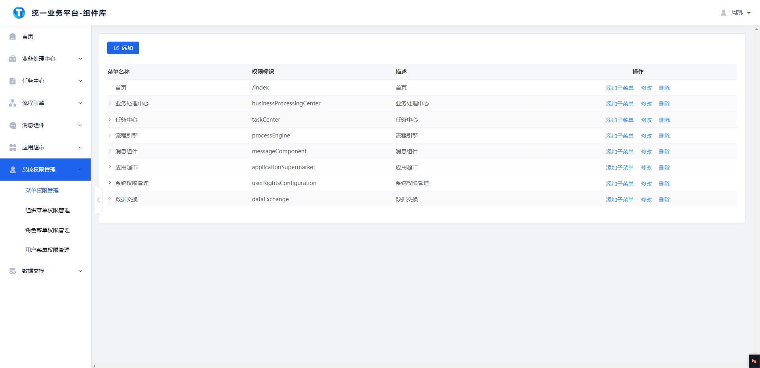The height and width of the screenshot is (368, 760).
Task: Select 用户菜单权限管理 submenu item
Action: pyautogui.click(x=47, y=250)
